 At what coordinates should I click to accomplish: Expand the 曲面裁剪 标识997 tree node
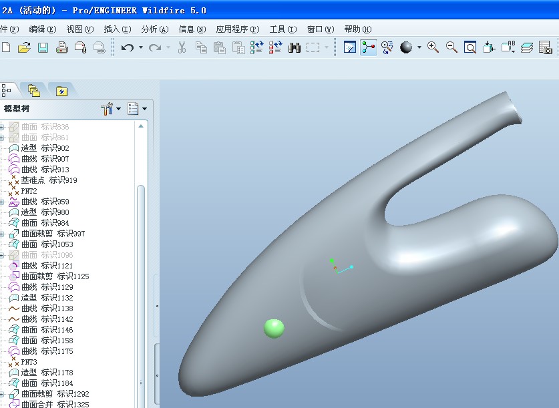point(2,234)
